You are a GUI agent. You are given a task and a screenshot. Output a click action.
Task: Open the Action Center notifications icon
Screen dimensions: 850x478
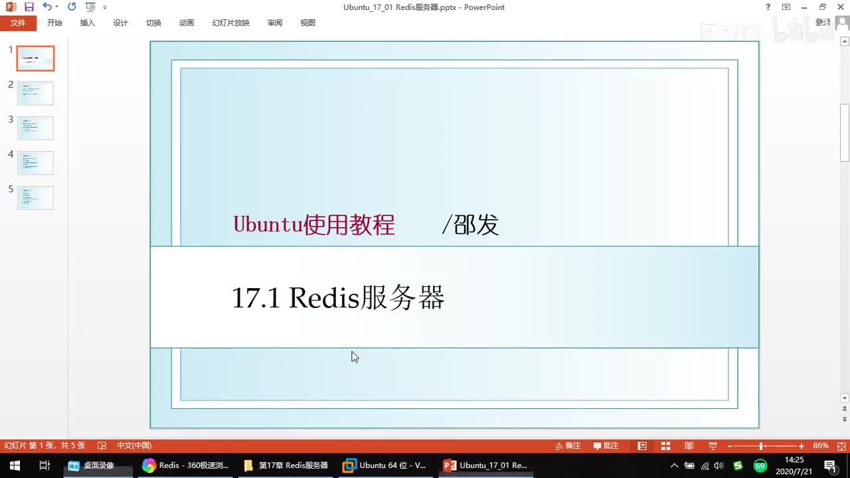[x=830, y=465]
